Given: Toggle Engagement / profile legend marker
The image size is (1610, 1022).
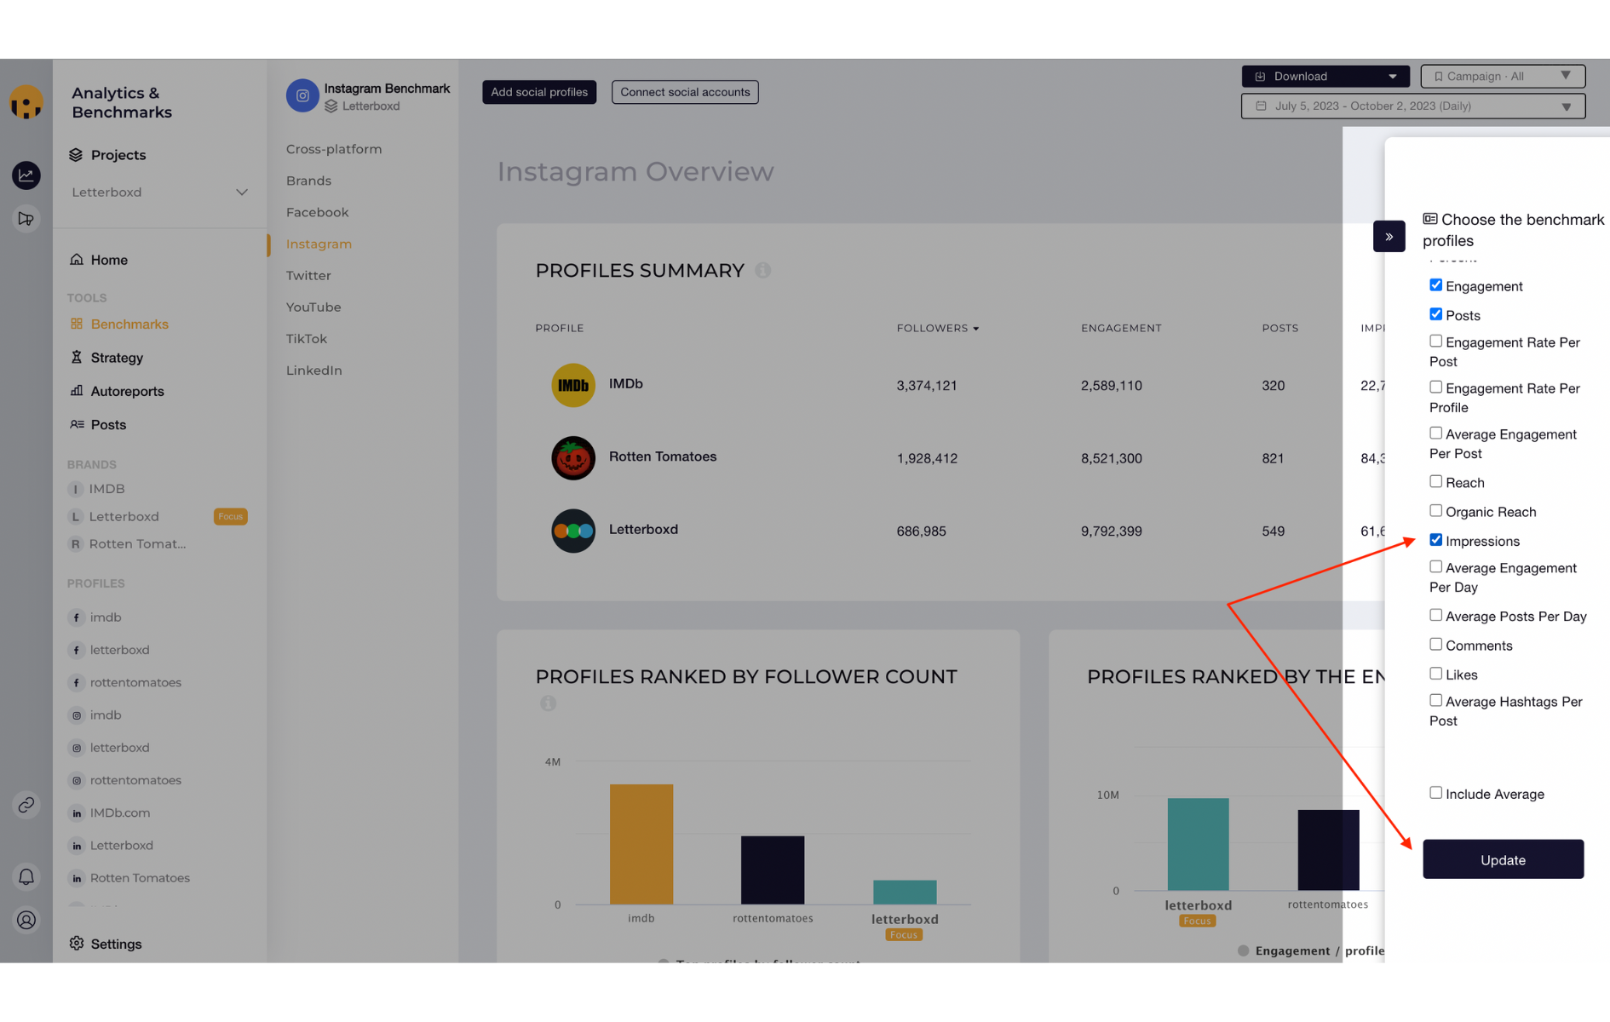Looking at the screenshot, I should coord(1244,950).
